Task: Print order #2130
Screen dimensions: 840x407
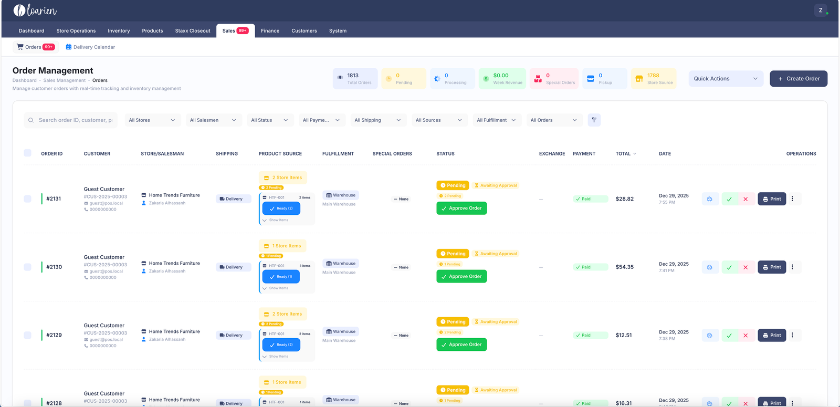Action: (x=772, y=267)
